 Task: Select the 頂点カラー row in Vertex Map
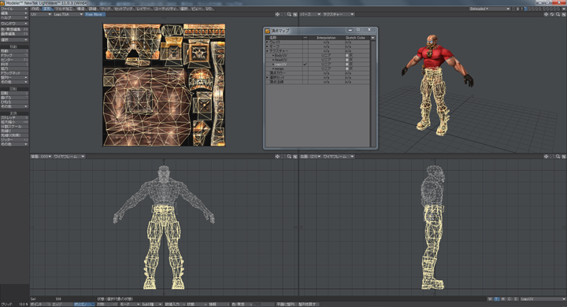tap(318, 73)
